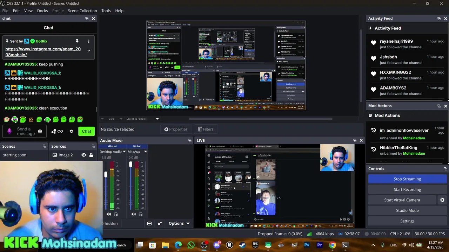This screenshot has height=252, width=449.
Task: Zoom in the preview with plus button
Action: 121,119
